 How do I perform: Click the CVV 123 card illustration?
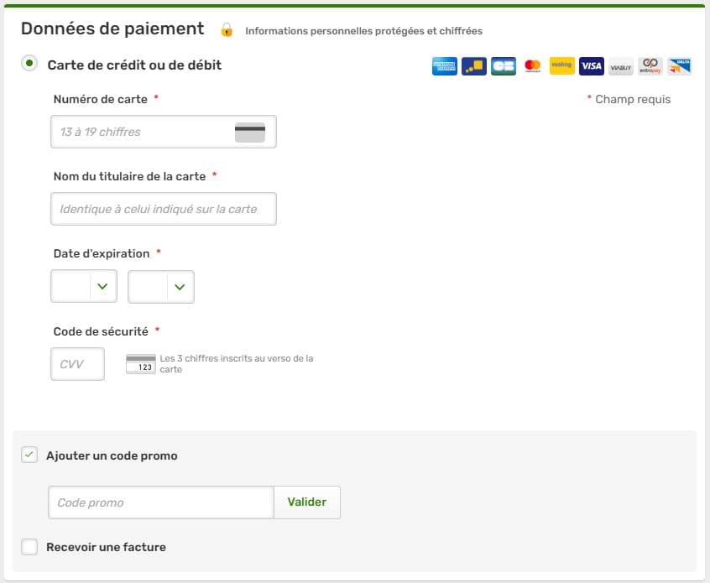(139, 362)
